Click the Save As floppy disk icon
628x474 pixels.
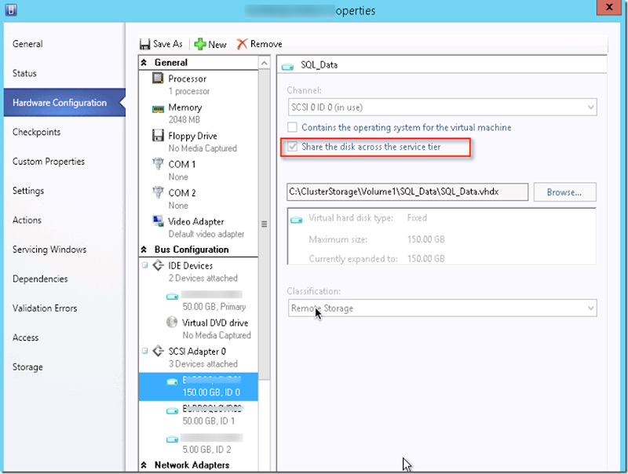[144, 44]
